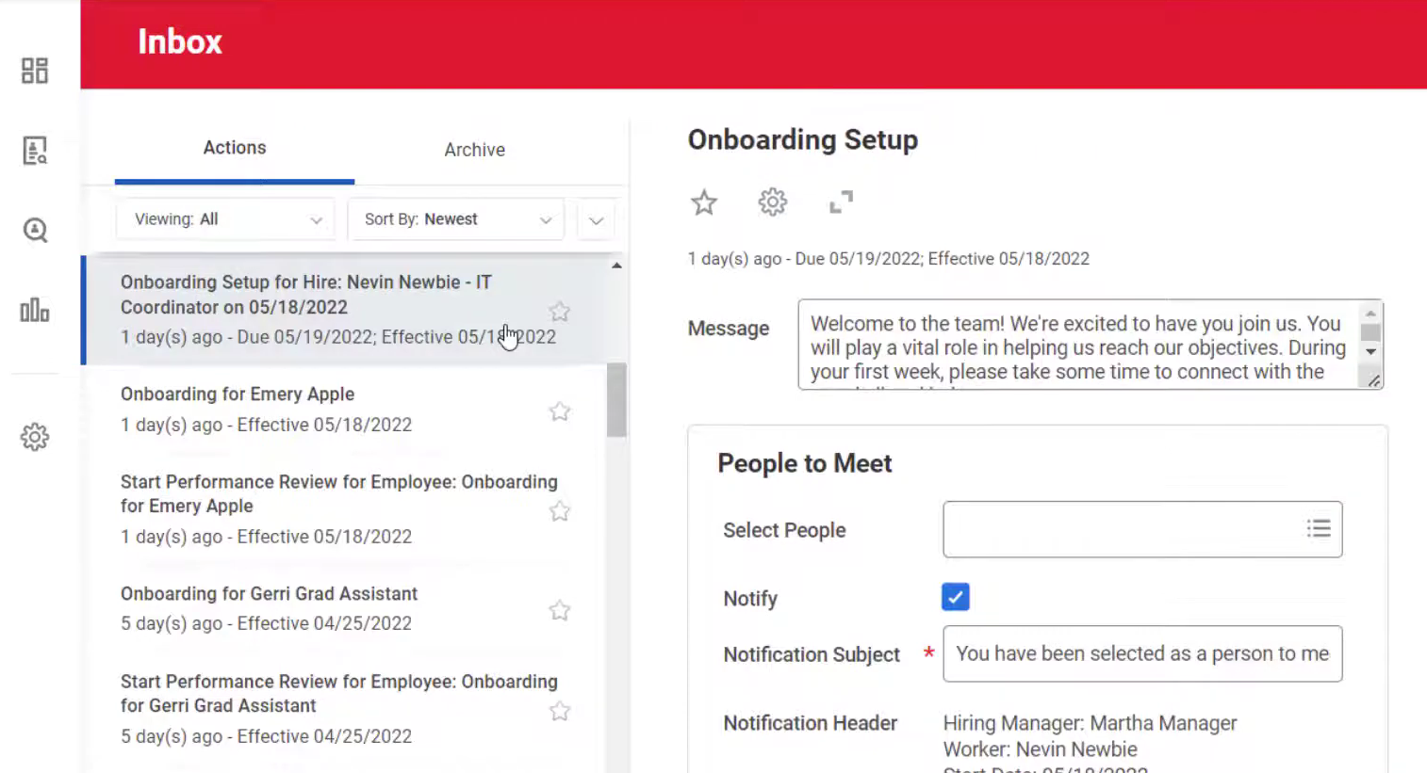The image size is (1427, 773).
Task: Star the Onboarding for Gerri Grad Assistant item
Action: (560, 611)
